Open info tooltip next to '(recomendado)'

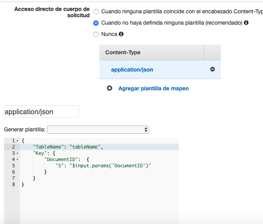[x=246, y=23]
